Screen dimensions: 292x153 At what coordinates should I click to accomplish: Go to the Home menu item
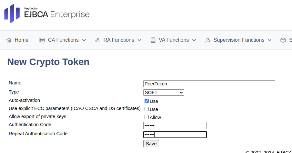coord(21,40)
